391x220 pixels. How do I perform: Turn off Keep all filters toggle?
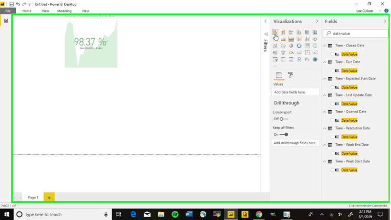(284, 134)
